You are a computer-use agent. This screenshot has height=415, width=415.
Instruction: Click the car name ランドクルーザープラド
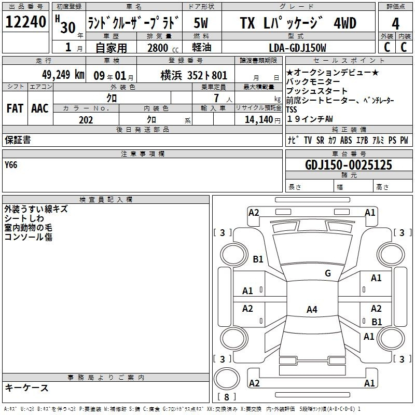[133, 22]
